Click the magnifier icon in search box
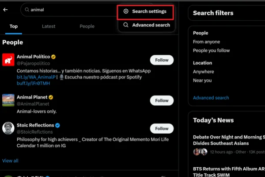 pyautogui.click(x=27, y=10)
